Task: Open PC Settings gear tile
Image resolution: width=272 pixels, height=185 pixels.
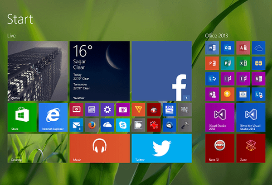Action: coord(107,110)
